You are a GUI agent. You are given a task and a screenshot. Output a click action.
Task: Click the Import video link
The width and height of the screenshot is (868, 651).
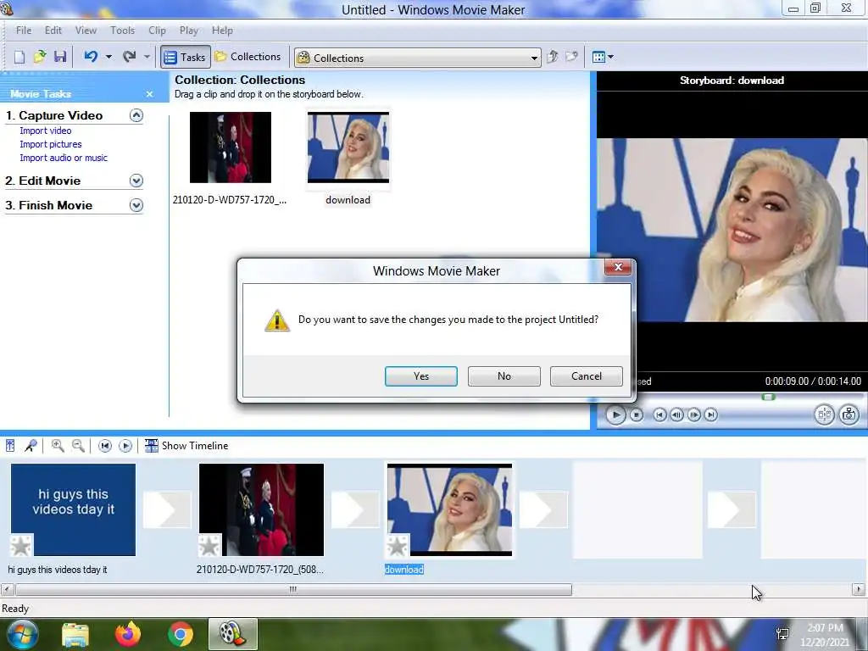coord(46,131)
